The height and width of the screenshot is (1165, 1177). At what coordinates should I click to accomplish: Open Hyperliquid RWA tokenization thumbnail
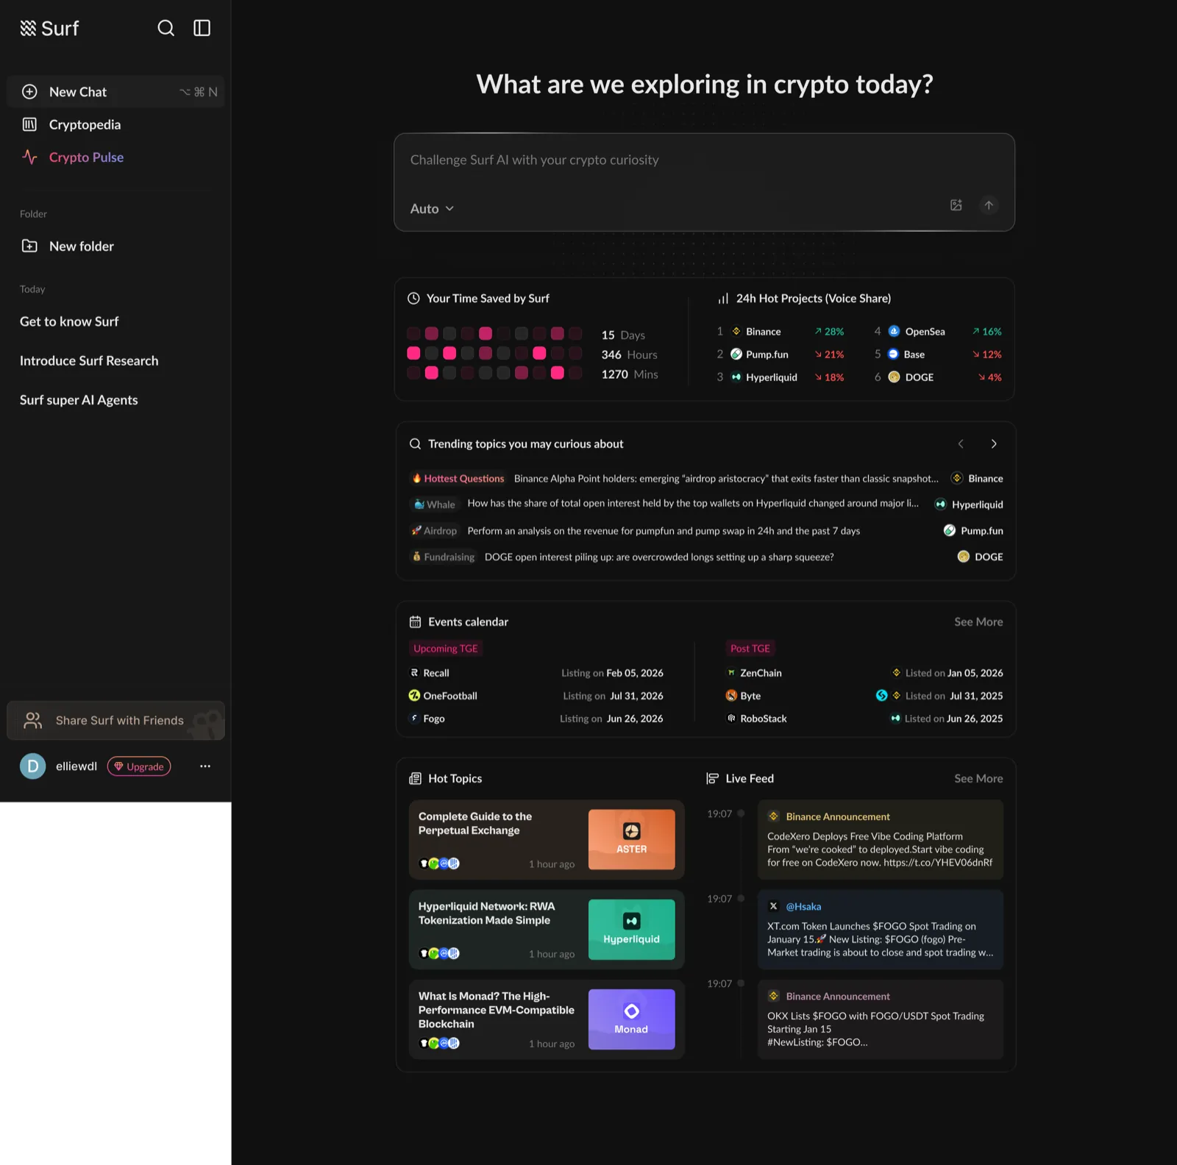(x=631, y=930)
